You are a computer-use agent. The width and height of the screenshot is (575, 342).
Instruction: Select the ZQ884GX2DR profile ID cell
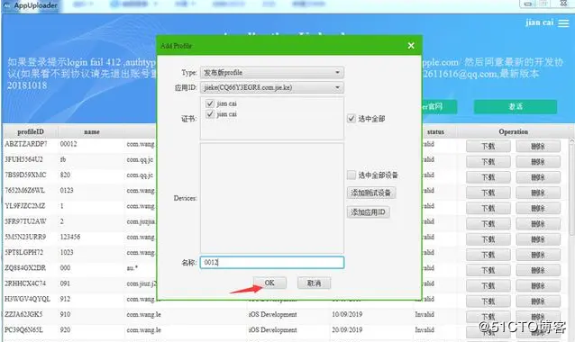[x=25, y=267]
